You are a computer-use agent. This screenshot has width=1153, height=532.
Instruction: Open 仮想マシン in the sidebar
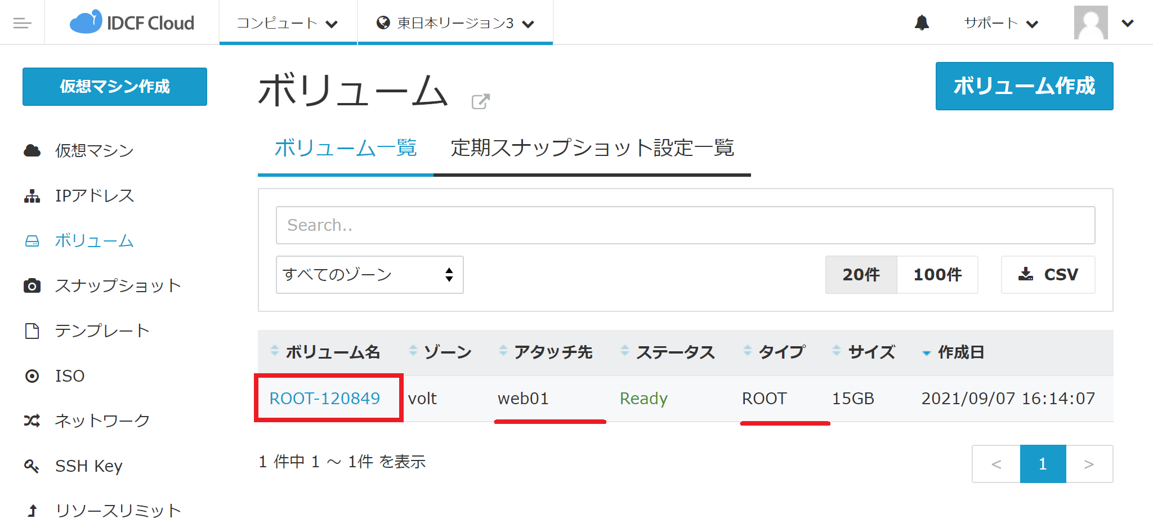point(94,151)
